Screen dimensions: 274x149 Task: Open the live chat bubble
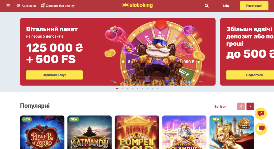(261, 129)
